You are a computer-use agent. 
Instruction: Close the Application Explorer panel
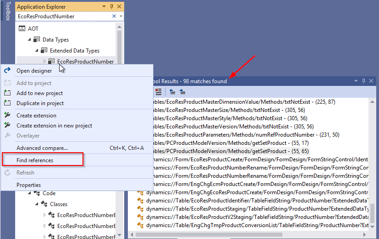119,6
